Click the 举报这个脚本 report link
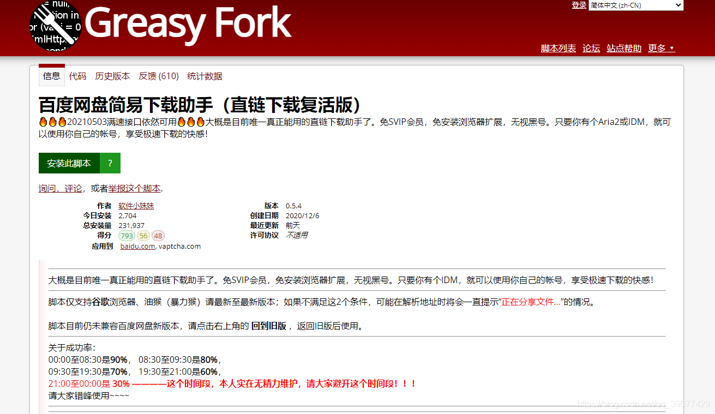This screenshot has width=715, height=414. coord(134,188)
